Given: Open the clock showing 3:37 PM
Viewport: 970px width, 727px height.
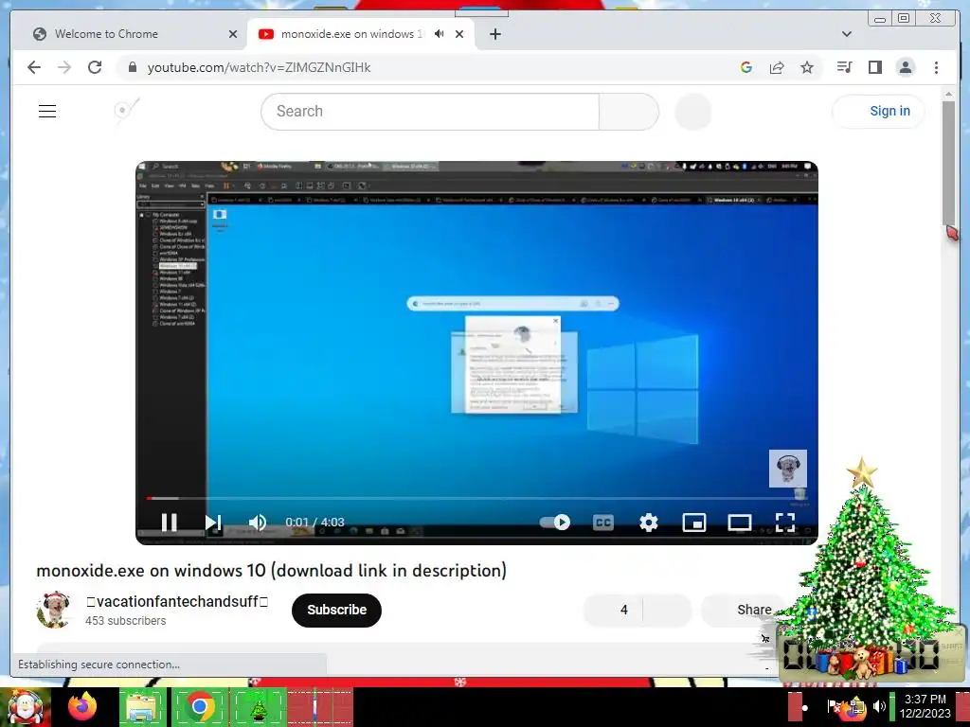Looking at the screenshot, I should 925,706.
